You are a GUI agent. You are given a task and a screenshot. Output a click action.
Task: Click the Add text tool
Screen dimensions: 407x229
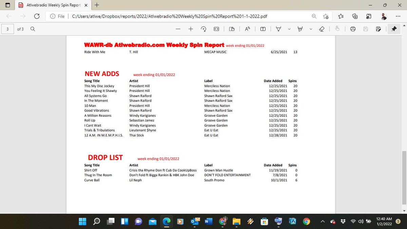[262, 29]
